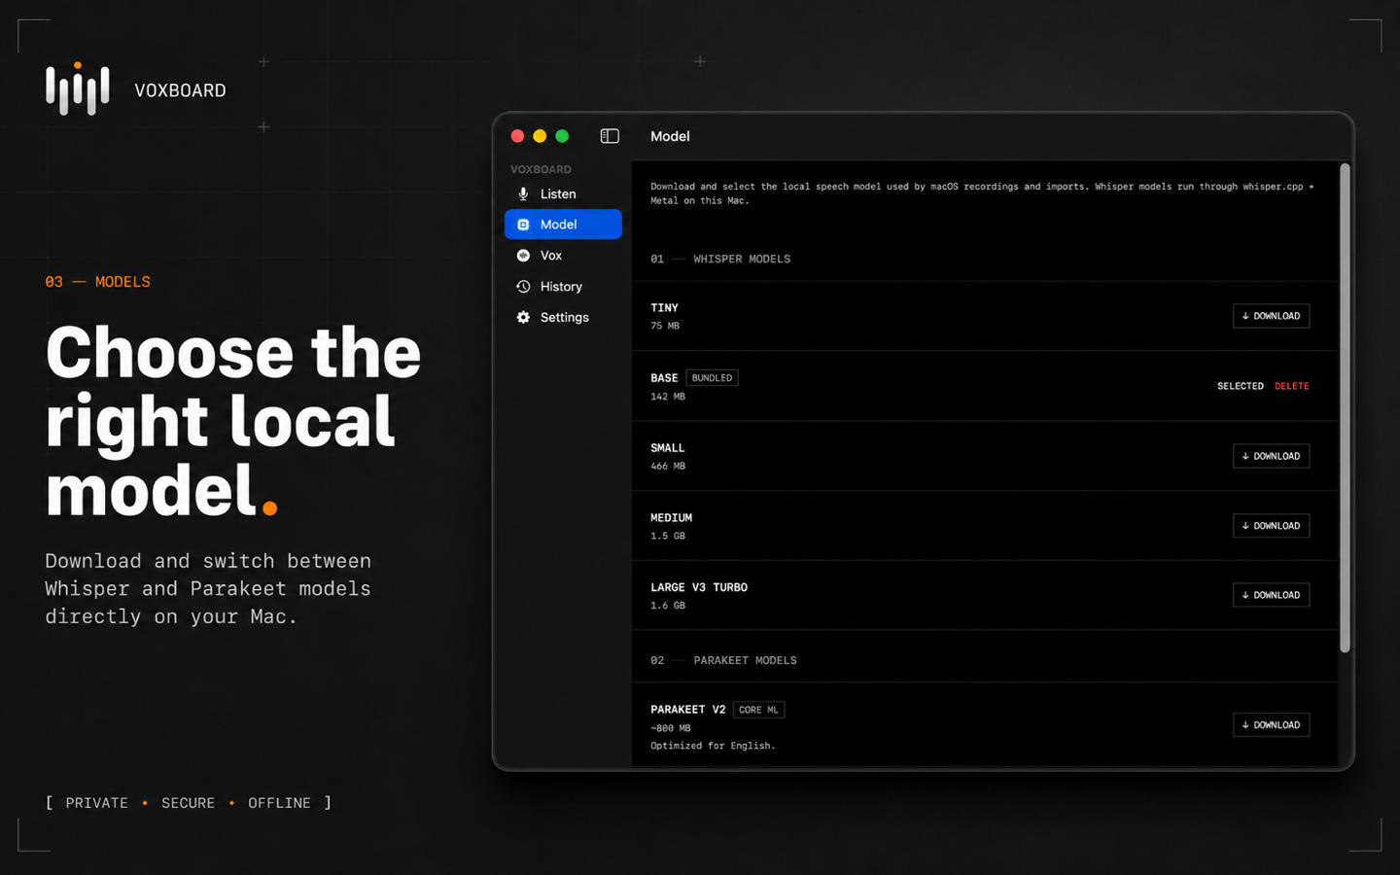Image resolution: width=1400 pixels, height=875 pixels.
Task: Click the 03 — Models label
Action: click(x=97, y=282)
